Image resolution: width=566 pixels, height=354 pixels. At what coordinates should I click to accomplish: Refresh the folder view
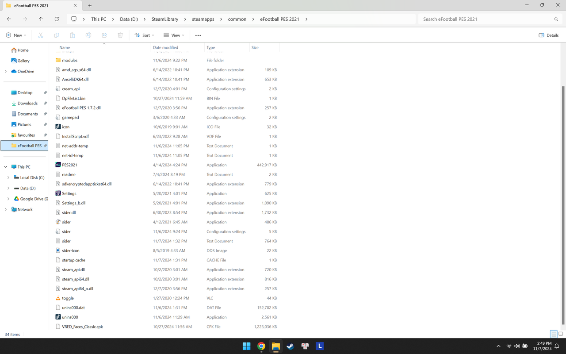tap(57, 19)
